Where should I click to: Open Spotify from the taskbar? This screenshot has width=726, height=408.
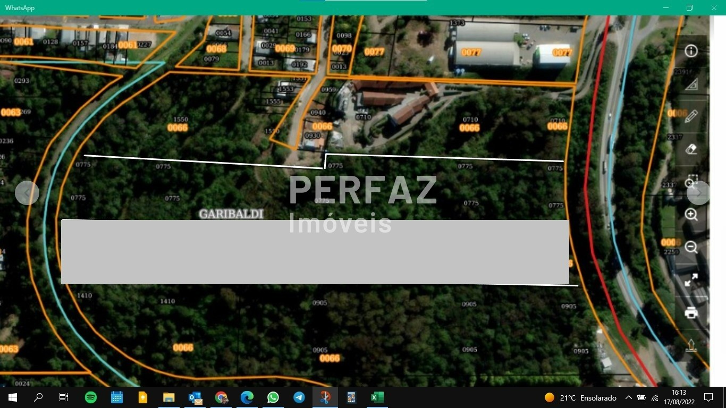pyautogui.click(x=91, y=397)
